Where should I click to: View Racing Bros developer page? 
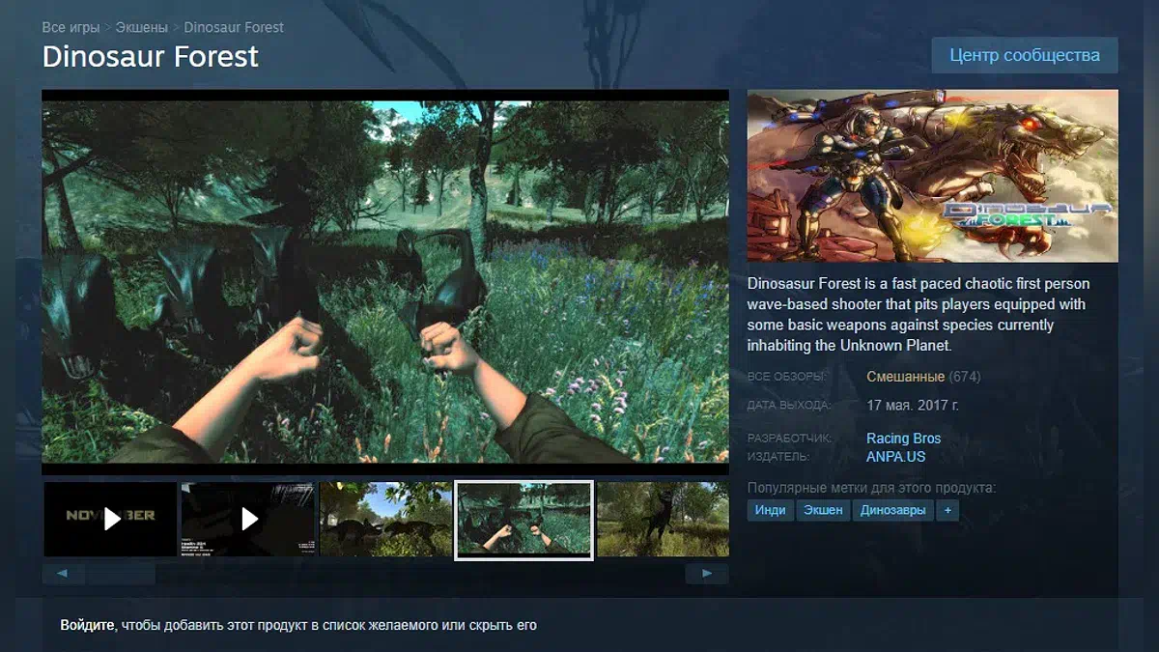click(x=903, y=438)
